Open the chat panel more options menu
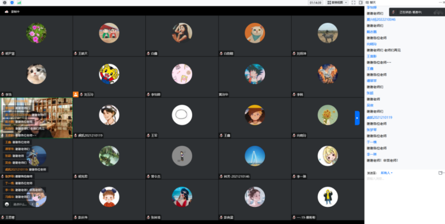445x224 pixels. pos(440,2)
